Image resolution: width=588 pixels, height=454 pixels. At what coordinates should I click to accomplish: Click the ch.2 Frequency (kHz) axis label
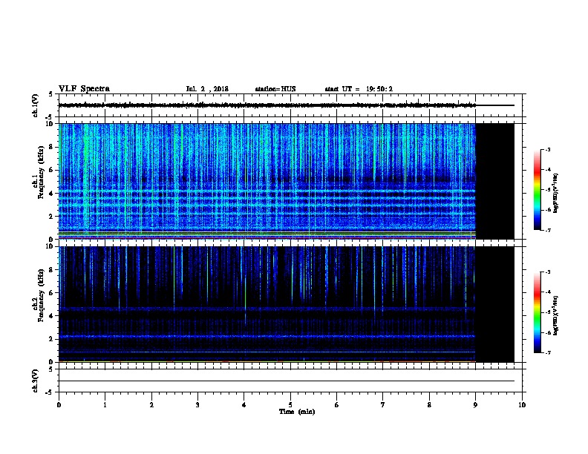pos(38,295)
